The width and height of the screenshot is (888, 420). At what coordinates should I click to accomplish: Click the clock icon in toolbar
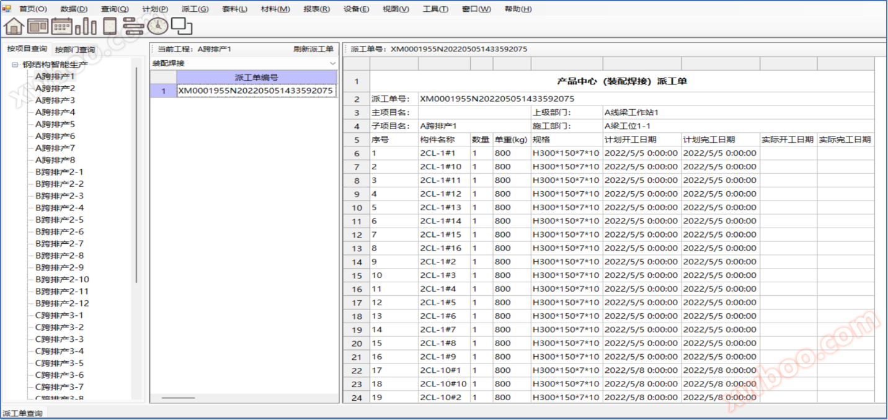coord(158,26)
